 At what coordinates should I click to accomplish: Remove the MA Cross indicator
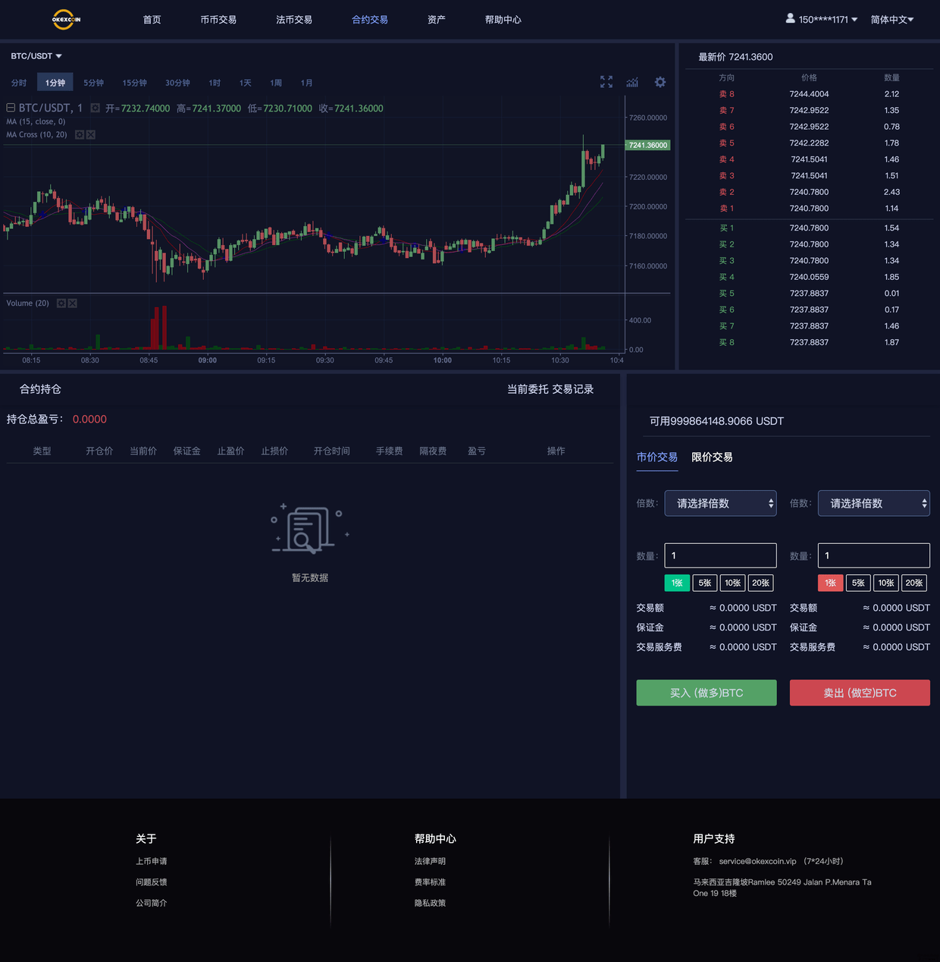click(x=91, y=134)
